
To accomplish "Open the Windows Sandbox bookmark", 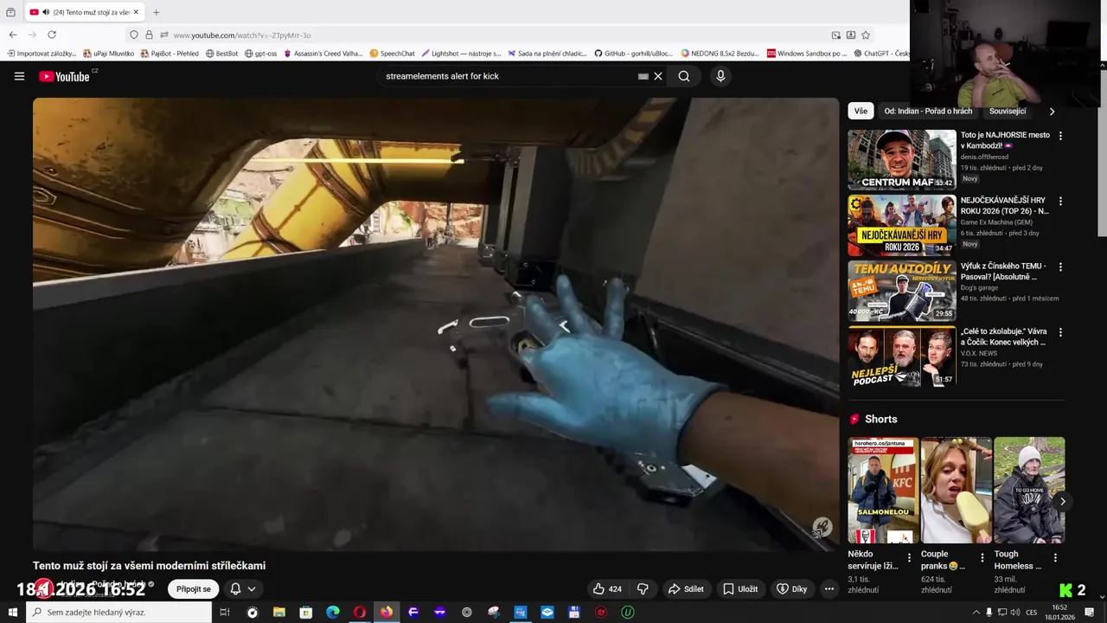I will pyautogui.click(x=806, y=54).
